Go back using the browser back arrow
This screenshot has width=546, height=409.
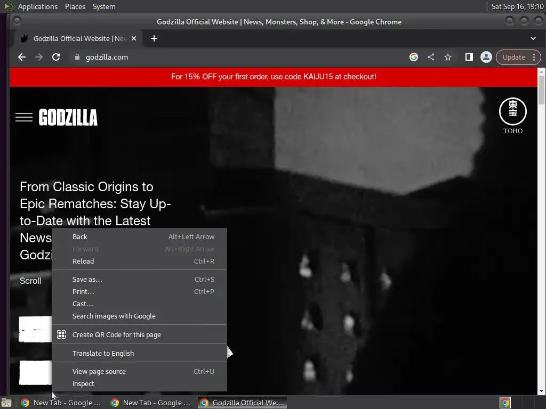pyautogui.click(x=22, y=57)
